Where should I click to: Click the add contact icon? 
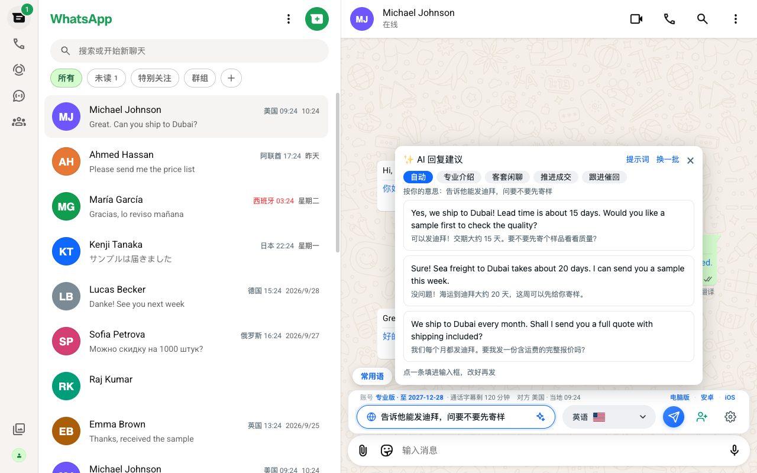tap(702, 417)
